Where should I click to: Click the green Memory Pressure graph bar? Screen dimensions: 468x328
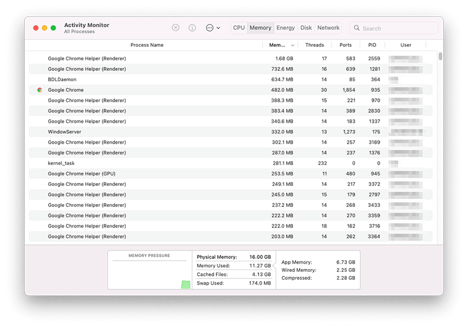(185, 285)
